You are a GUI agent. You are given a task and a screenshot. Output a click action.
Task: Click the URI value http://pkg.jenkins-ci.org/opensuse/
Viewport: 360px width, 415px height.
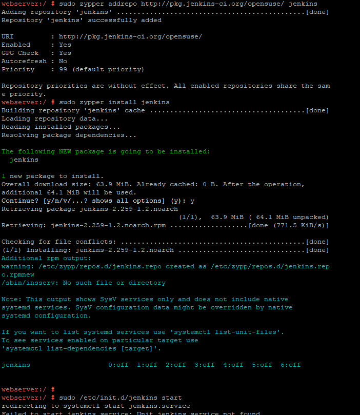click(130, 36)
